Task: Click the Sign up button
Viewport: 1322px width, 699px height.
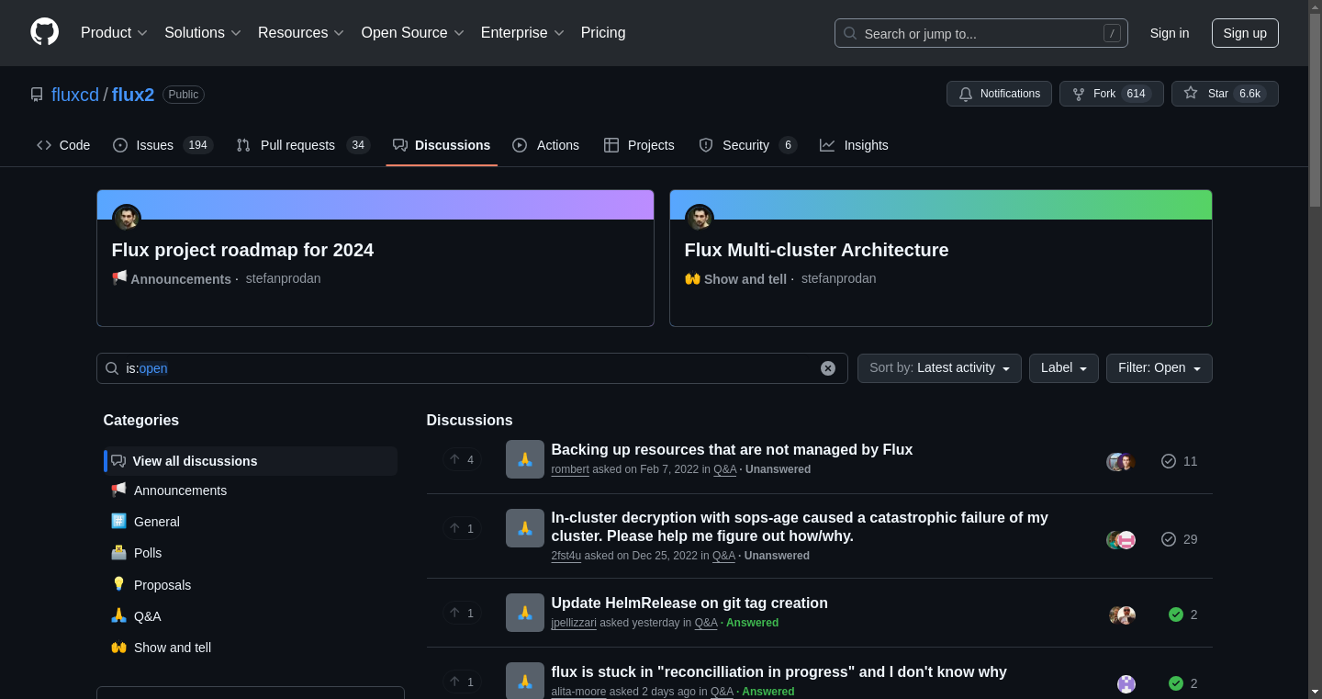Action: click(1245, 33)
